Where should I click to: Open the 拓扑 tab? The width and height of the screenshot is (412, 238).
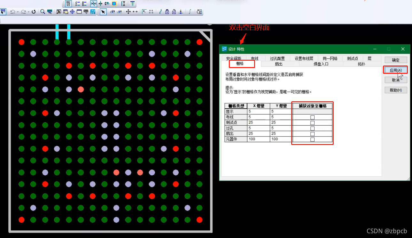[362, 64]
